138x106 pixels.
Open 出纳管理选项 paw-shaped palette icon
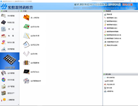pyautogui.click(x=32, y=81)
